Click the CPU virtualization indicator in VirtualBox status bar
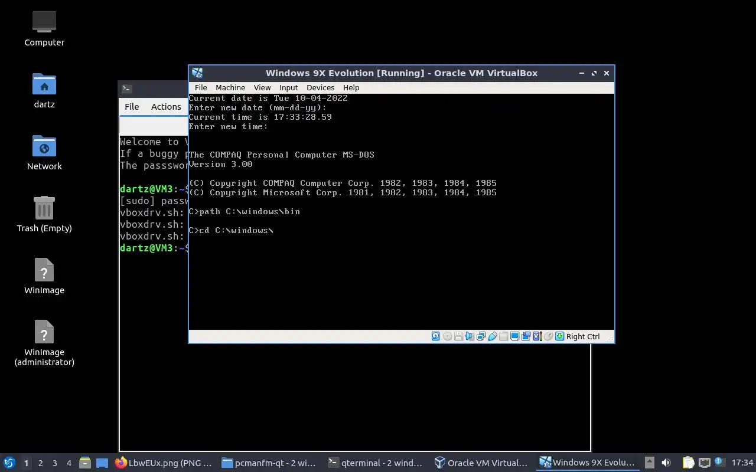756x472 pixels. [x=537, y=336]
